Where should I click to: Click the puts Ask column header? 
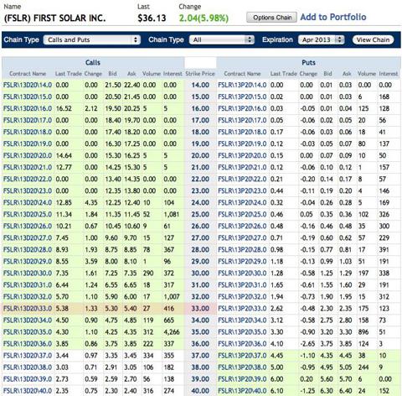click(347, 74)
